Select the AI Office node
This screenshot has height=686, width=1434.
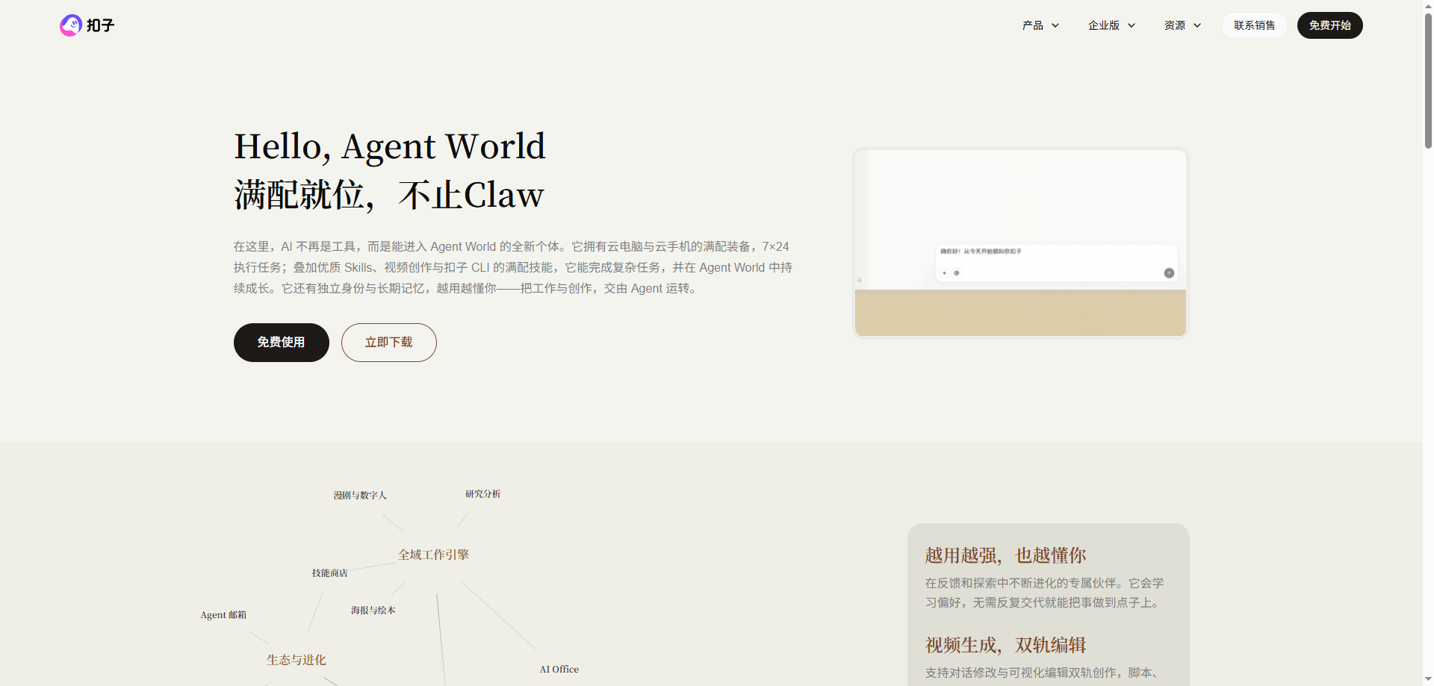(x=559, y=669)
